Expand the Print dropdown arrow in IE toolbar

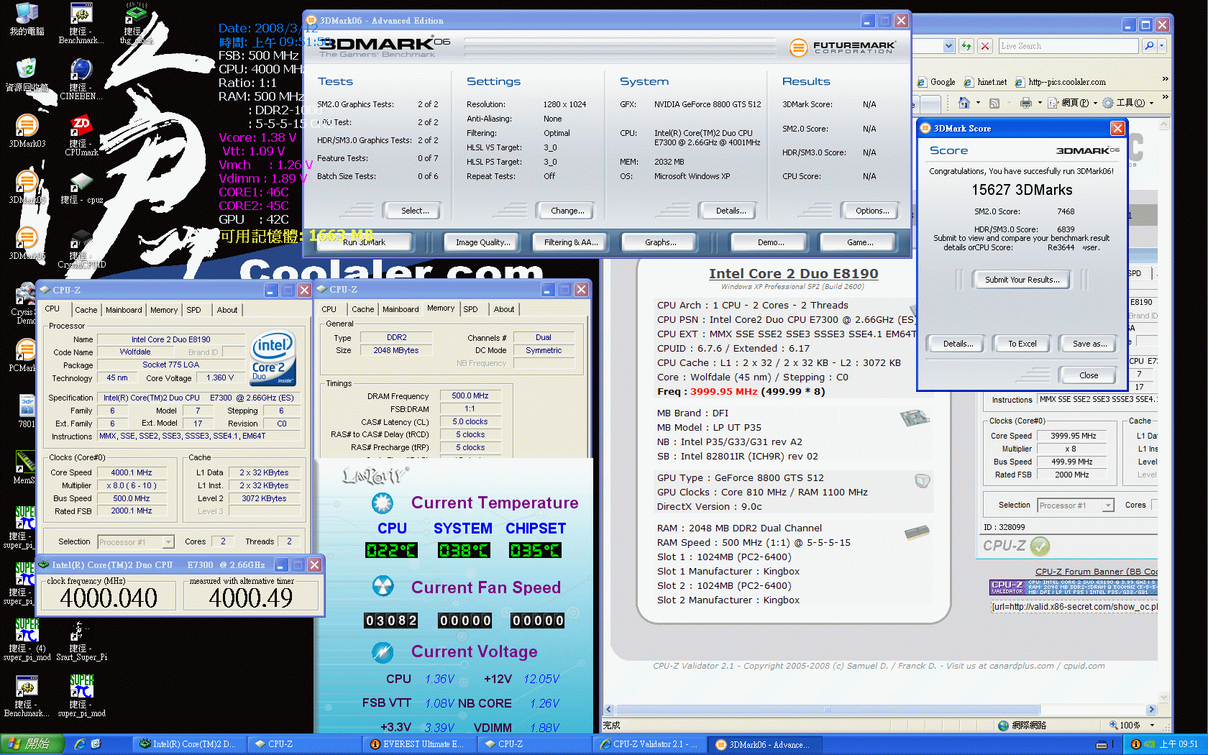[1040, 103]
